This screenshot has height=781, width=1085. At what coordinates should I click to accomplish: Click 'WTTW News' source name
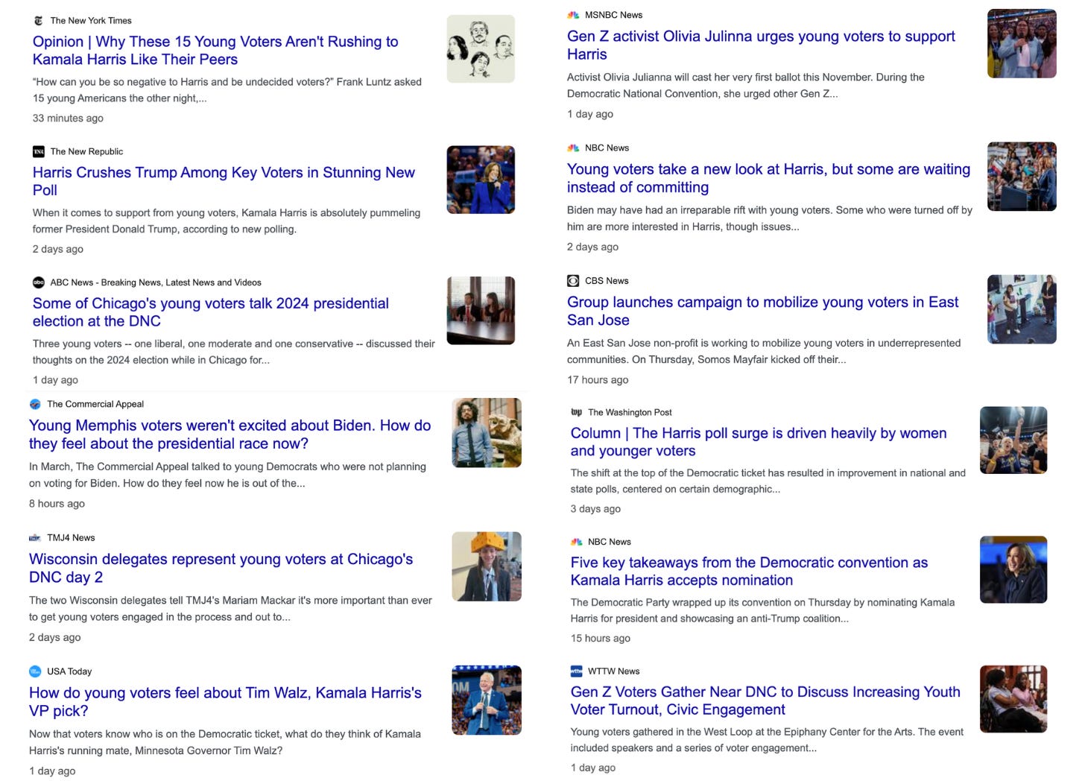click(614, 671)
